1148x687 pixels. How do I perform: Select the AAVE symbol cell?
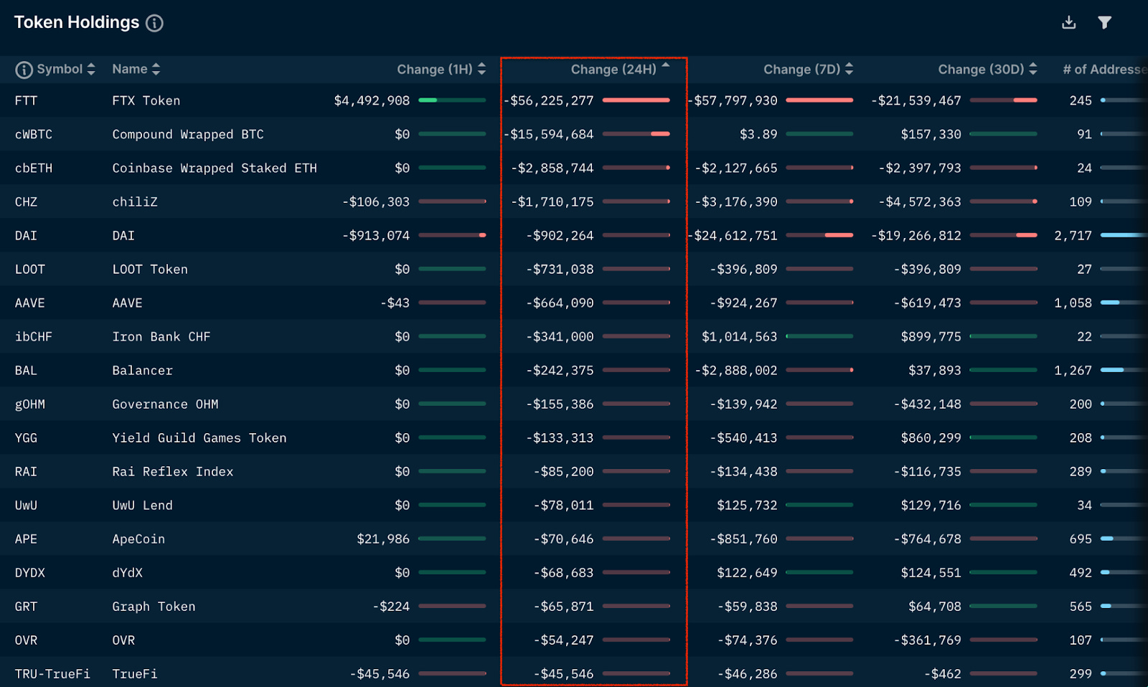click(29, 303)
